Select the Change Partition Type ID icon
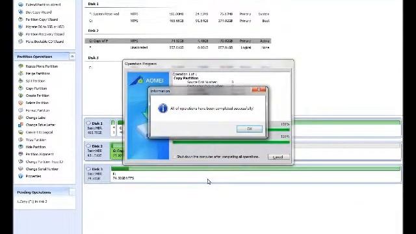The height and width of the screenshot is (234, 416). 21,162
